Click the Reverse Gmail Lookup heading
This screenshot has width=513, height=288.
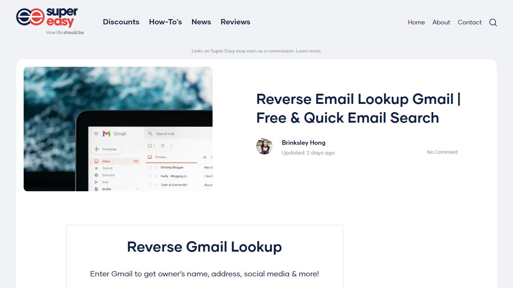pos(204,247)
